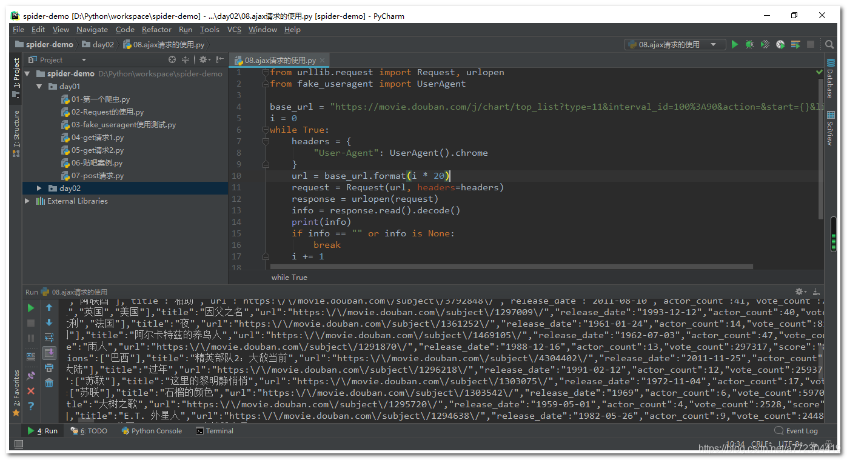
Task: Fold the headers dict block
Action: (x=266, y=141)
